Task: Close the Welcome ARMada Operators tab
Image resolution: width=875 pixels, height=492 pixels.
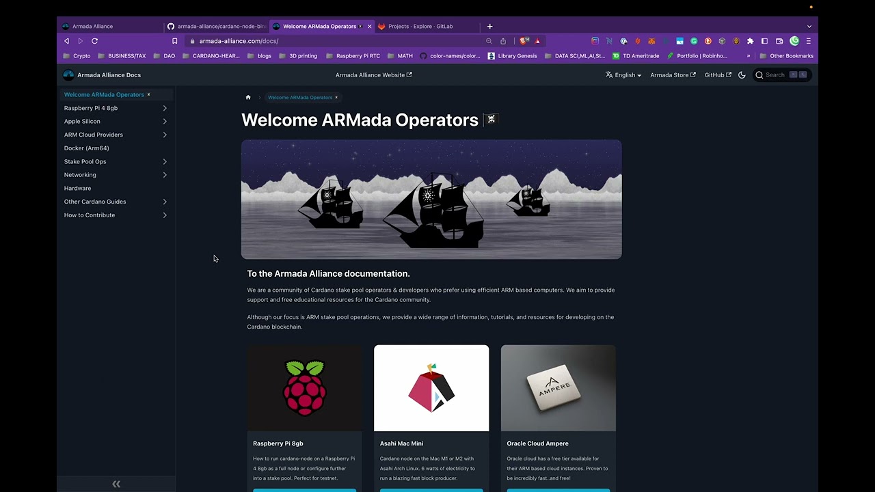Action: pyautogui.click(x=370, y=26)
